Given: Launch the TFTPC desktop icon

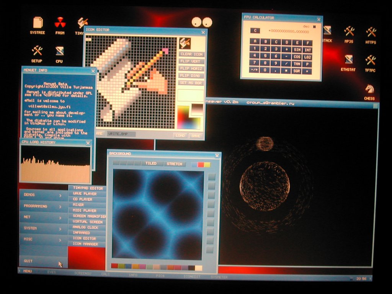Looking at the screenshot, I should (370, 60).
